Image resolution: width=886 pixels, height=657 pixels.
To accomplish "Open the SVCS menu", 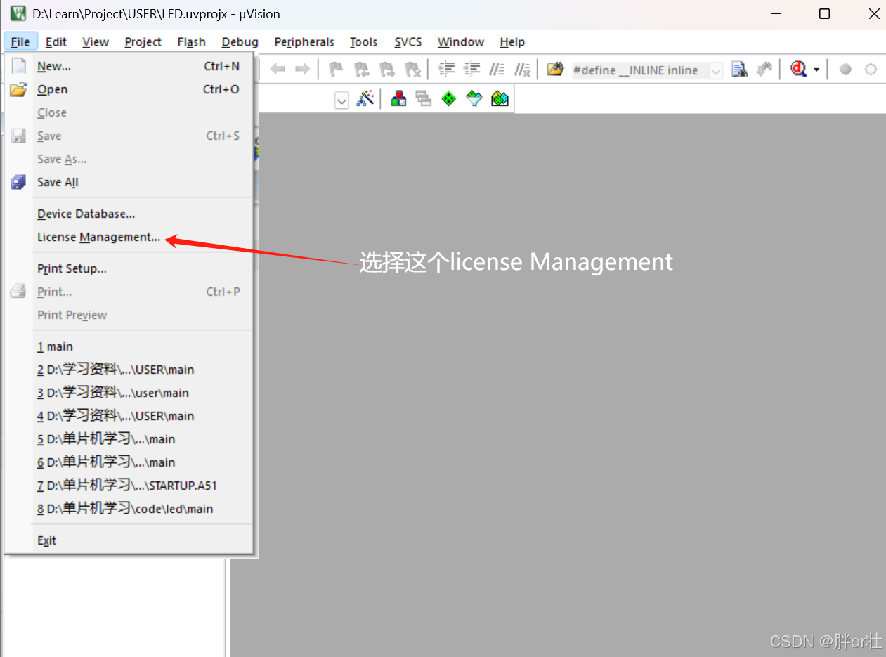I will coord(408,42).
